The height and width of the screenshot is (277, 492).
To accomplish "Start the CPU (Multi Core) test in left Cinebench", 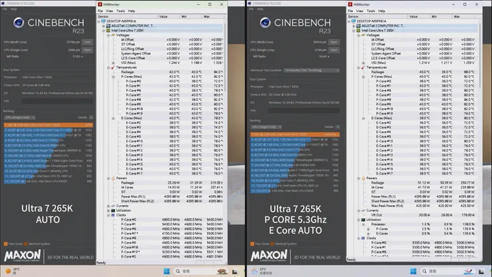I will point(87,42).
